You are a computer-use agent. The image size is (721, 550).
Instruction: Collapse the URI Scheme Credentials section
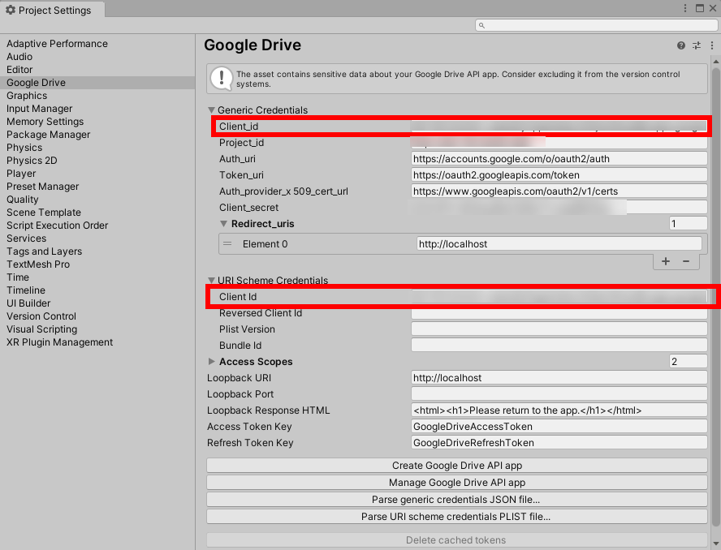tap(212, 281)
